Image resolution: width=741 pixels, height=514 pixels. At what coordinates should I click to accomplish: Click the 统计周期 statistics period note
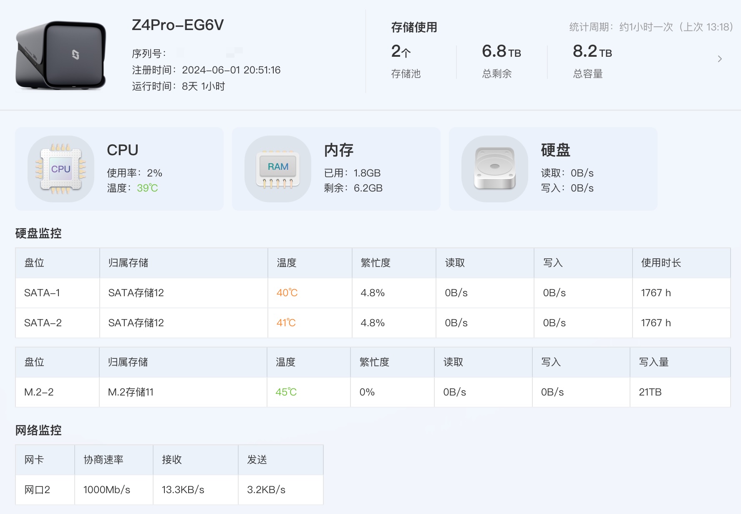651,27
